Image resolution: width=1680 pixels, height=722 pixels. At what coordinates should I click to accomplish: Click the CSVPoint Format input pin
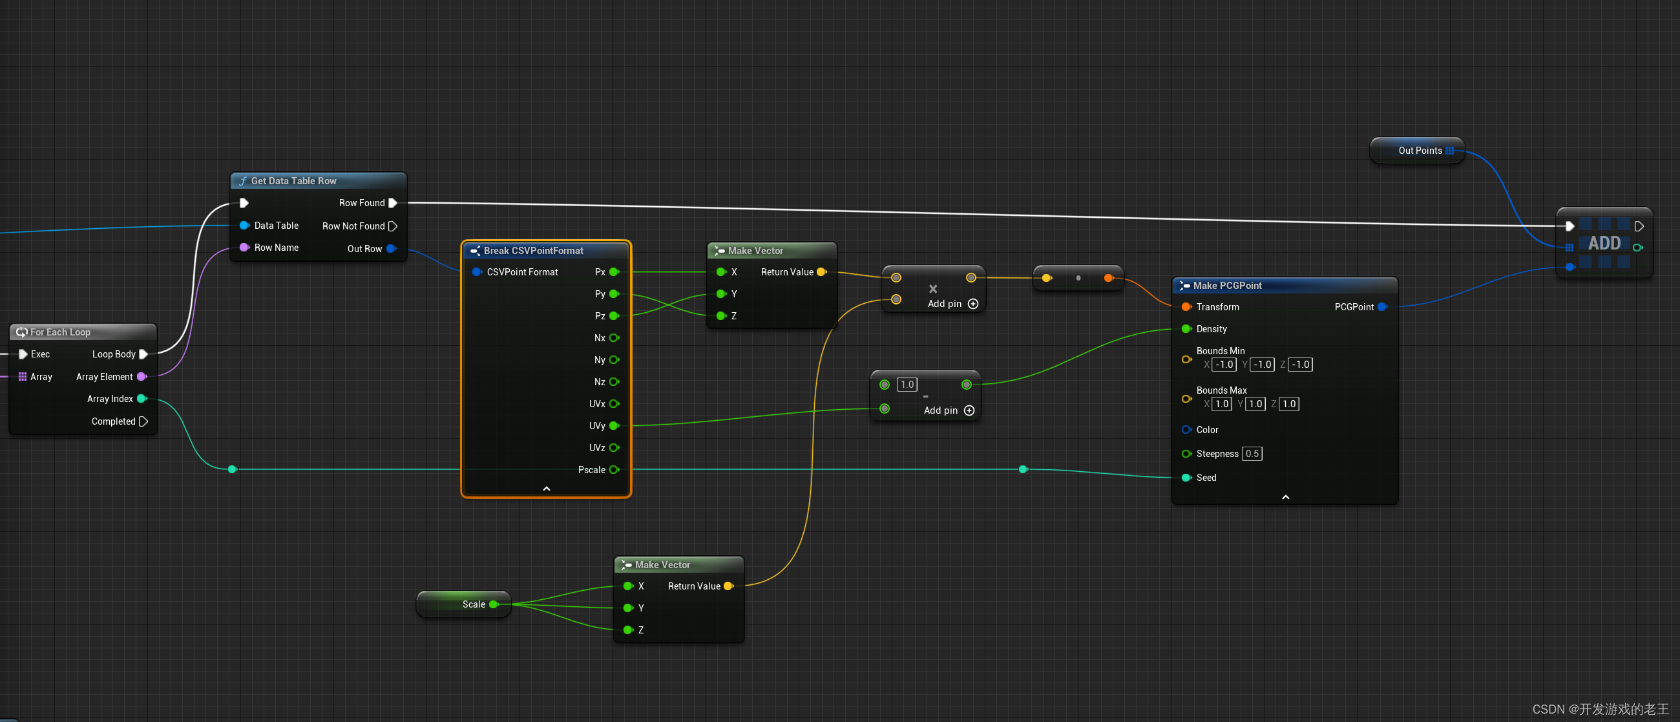477,272
